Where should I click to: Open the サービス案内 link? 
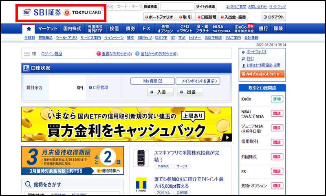click(90, 38)
